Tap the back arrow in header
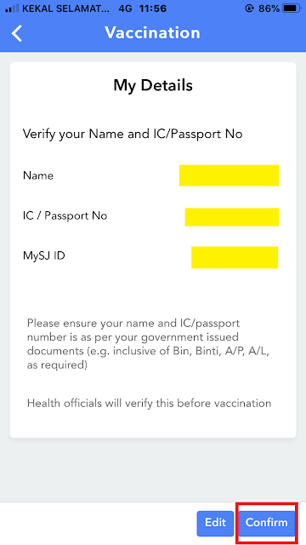Screen dimensions: 306x545 point(17,33)
